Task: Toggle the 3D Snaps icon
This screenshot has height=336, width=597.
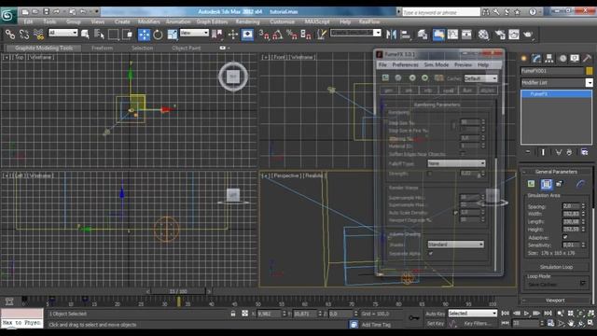Action: coord(264,35)
